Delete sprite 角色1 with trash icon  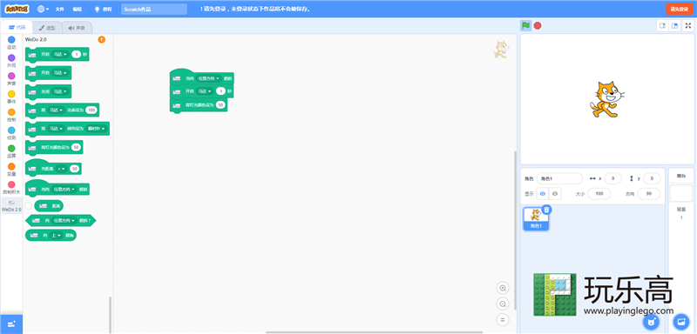coord(547,210)
